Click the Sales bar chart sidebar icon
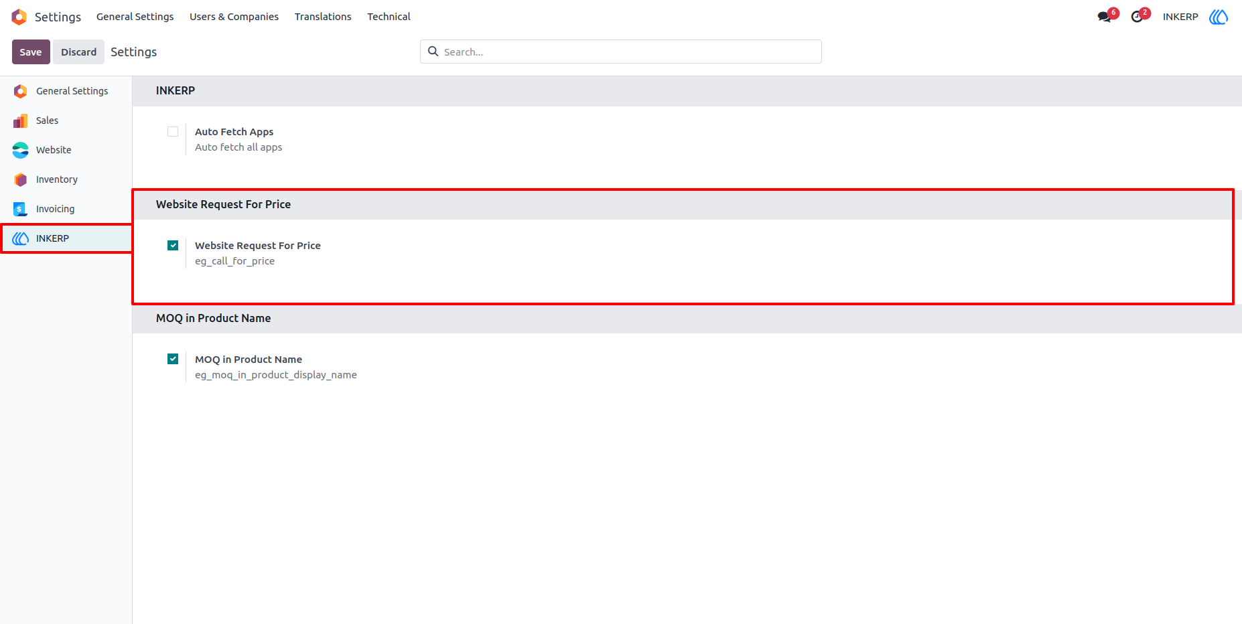The height and width of the screenshot is (624, 1242). 21,121
